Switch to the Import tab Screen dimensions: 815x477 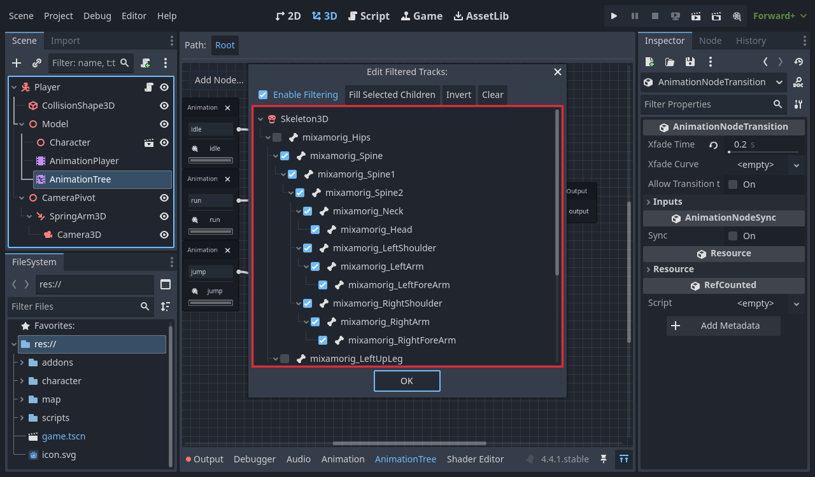pyautogui.click(x=66, y=41)
